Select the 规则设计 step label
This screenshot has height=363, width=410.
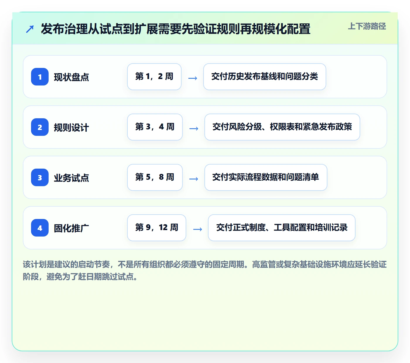[x=71, y=127]
